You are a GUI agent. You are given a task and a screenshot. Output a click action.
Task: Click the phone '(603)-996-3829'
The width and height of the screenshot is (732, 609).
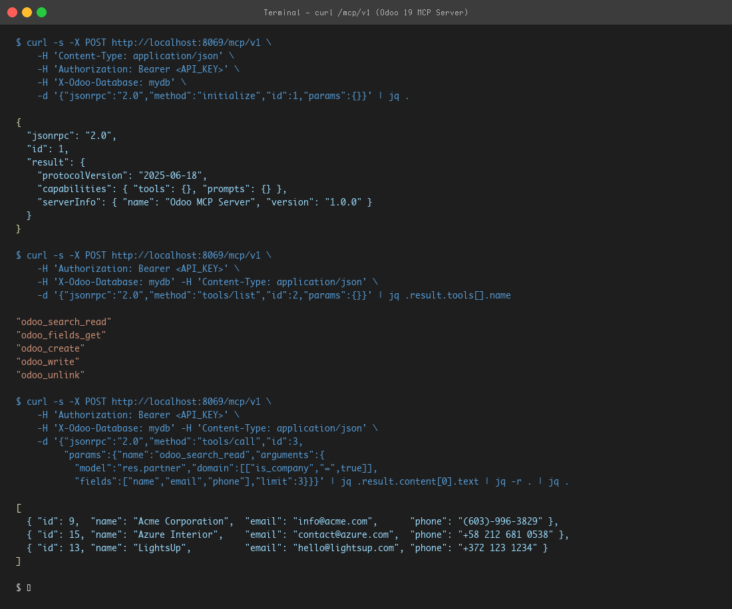pos(500,521)
